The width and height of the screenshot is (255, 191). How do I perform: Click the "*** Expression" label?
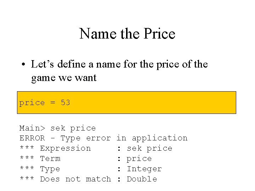[x=55, y=149]
